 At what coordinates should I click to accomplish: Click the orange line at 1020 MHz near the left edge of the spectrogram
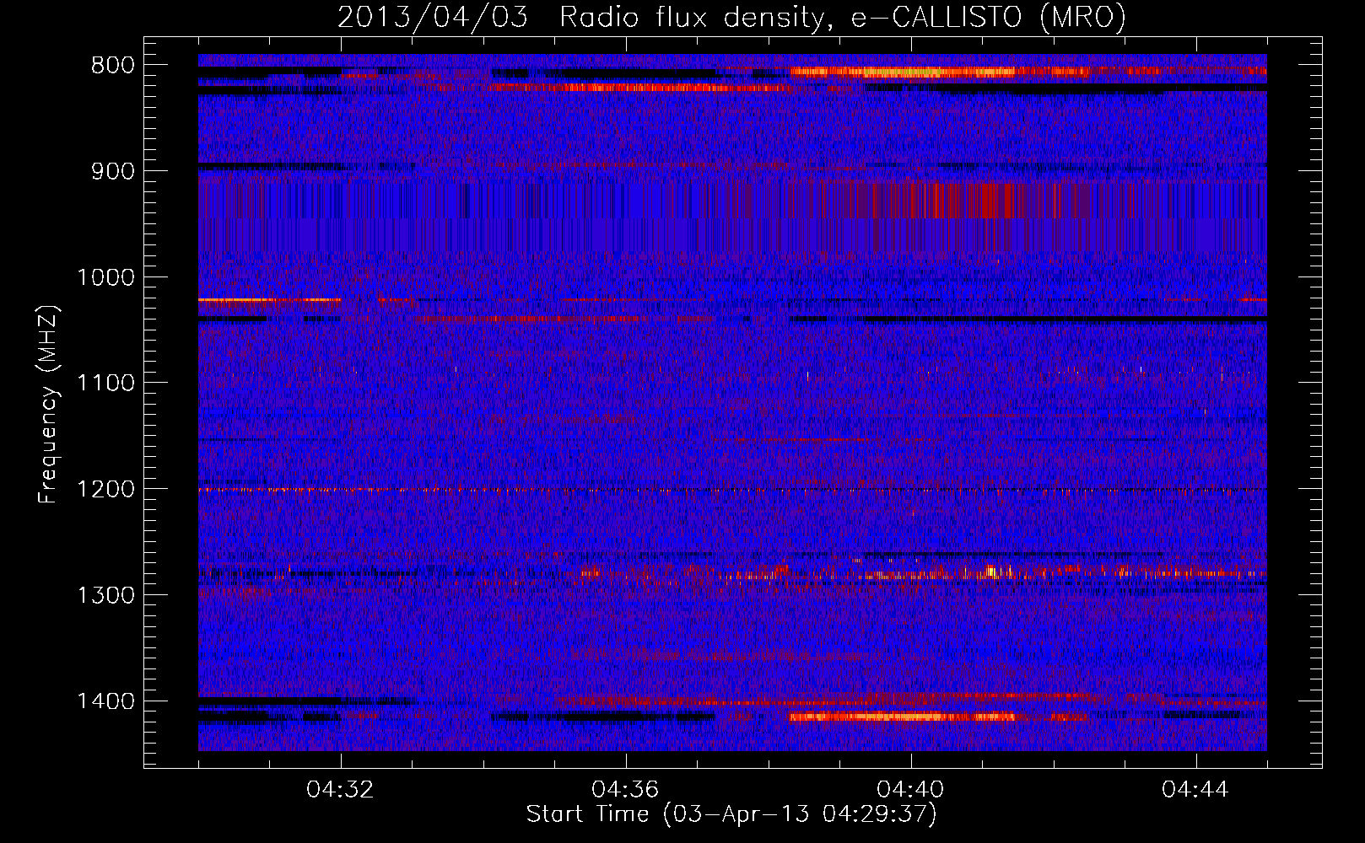[x=269, y=299]
